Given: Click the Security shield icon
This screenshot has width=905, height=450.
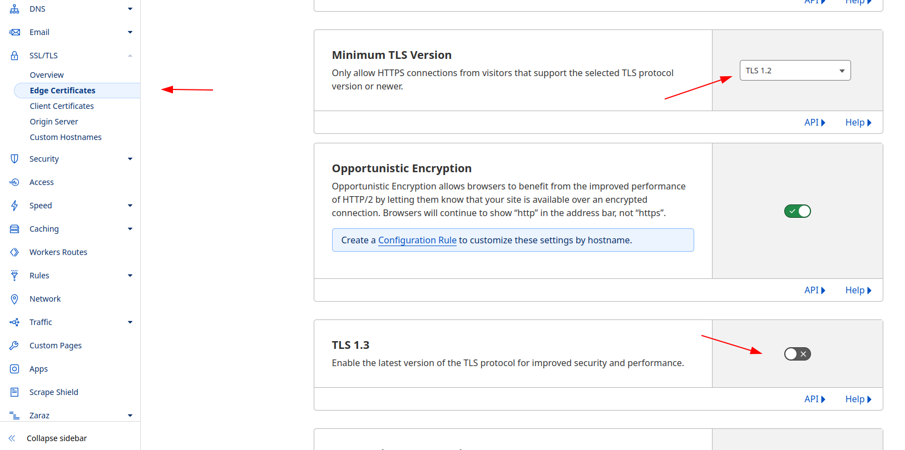Looking at the screenshot, I should click(x=14, y=159).
